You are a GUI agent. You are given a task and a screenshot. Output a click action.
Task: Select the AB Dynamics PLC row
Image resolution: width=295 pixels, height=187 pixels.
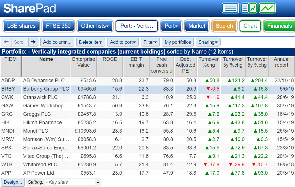pos(148,80)
